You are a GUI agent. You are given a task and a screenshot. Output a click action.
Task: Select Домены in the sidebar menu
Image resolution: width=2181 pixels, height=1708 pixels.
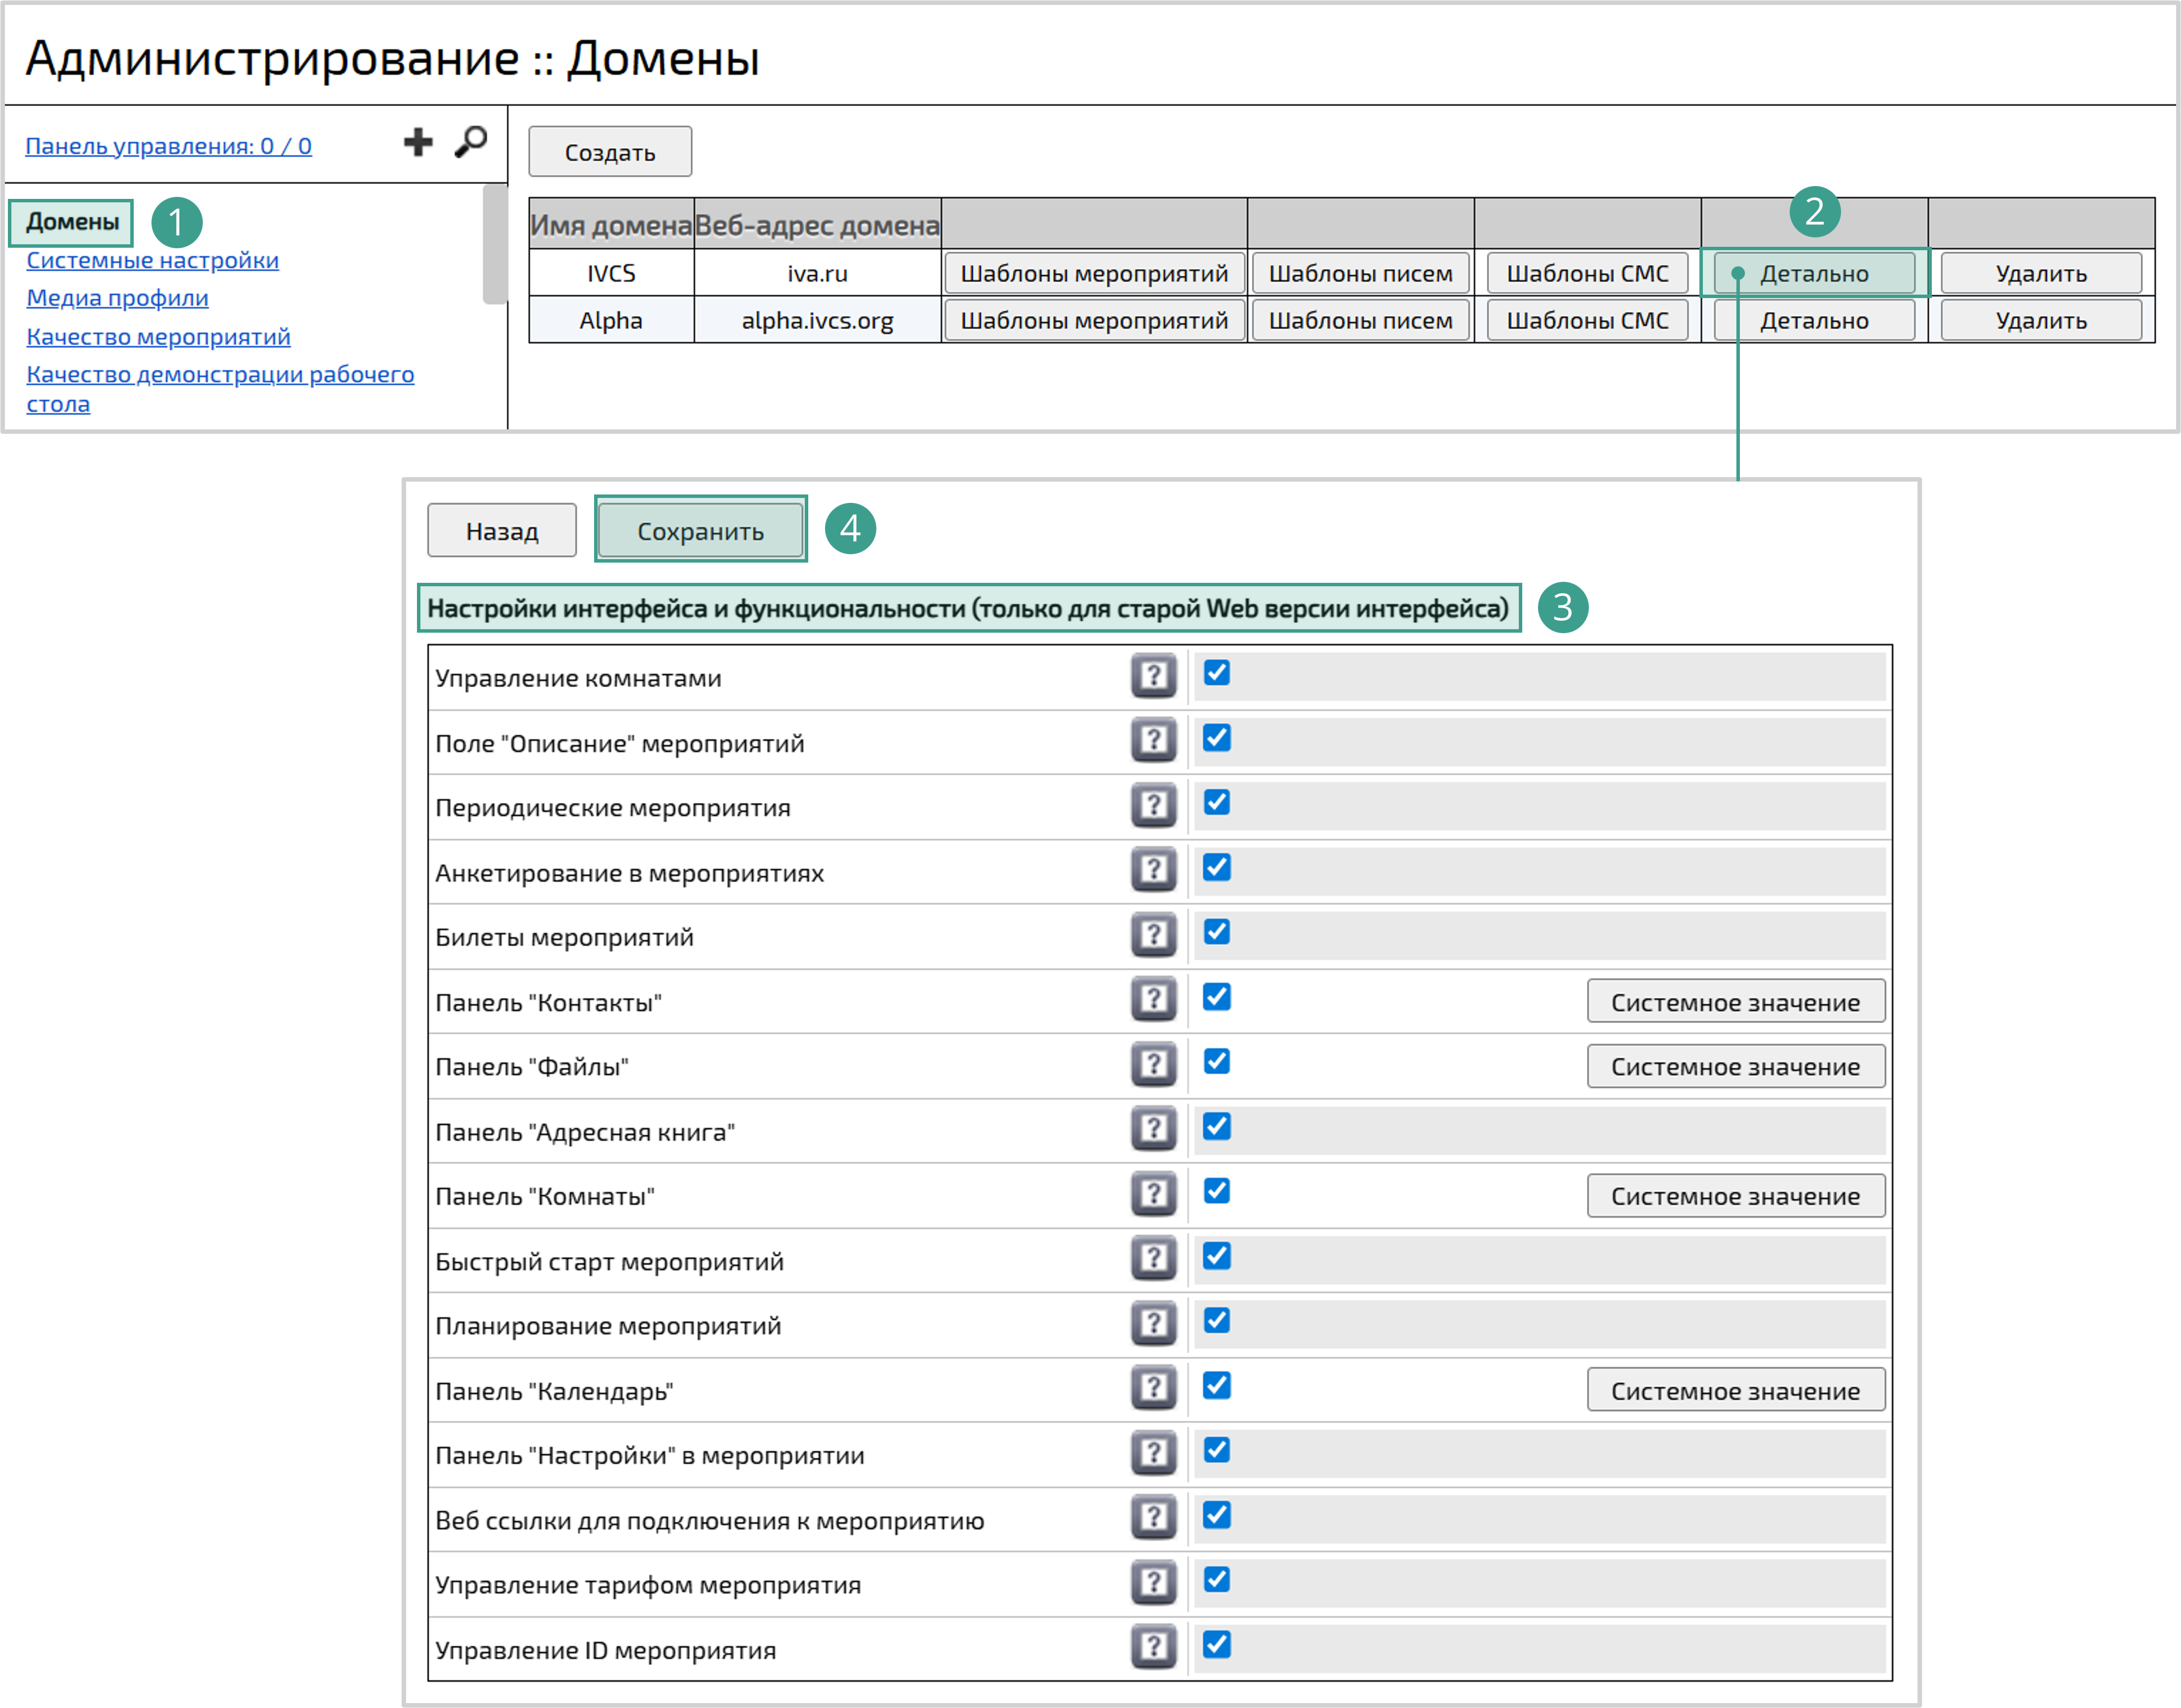72,222
